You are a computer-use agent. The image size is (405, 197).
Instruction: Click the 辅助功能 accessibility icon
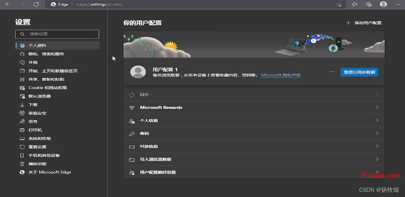point(22,164)
